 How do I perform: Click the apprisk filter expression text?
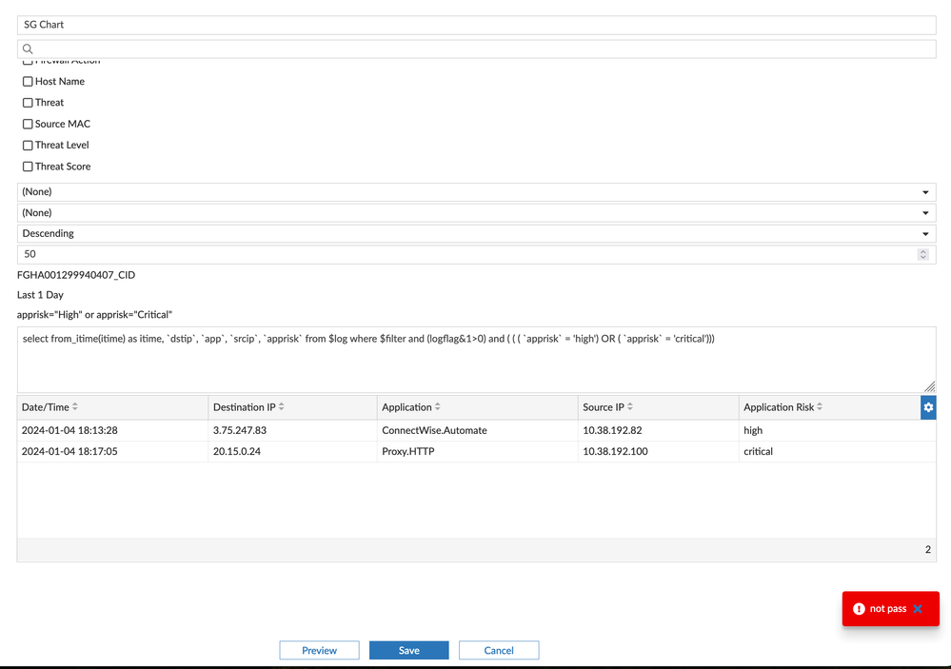[x=94, y=315]
